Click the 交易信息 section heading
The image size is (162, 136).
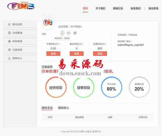47,67
